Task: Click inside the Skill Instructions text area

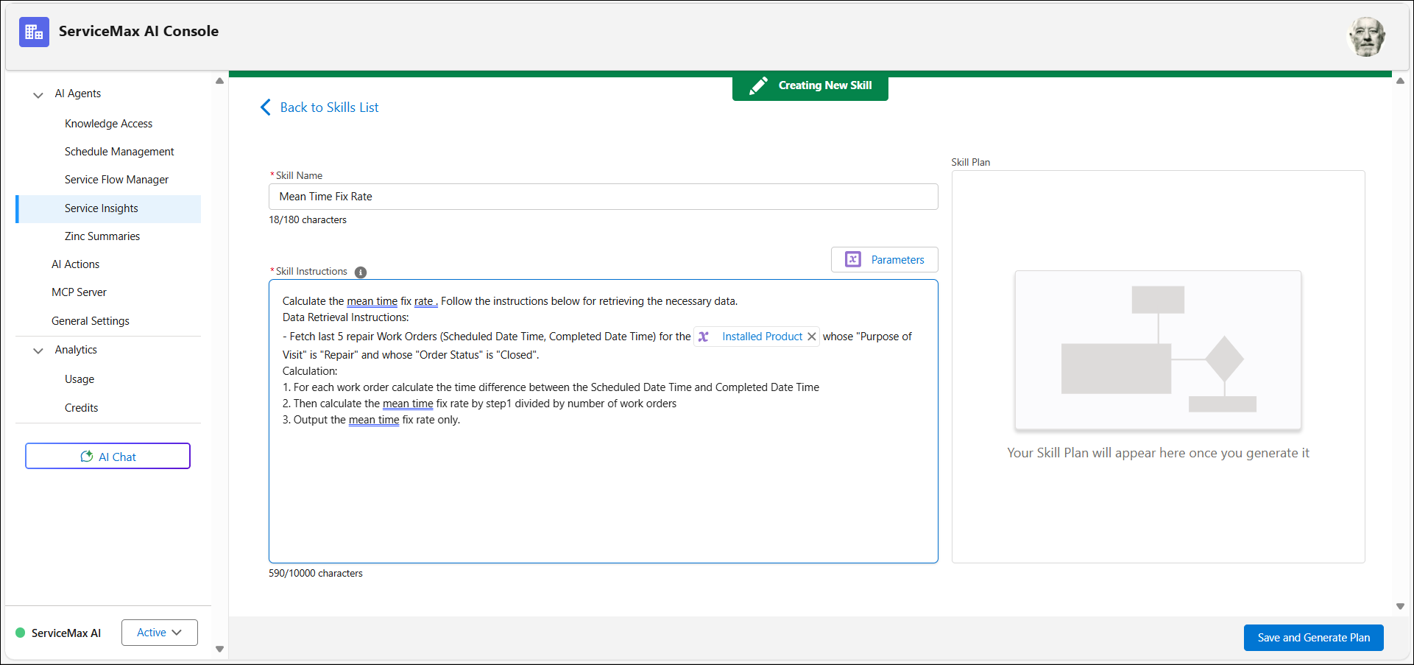Action: (603, 421)
